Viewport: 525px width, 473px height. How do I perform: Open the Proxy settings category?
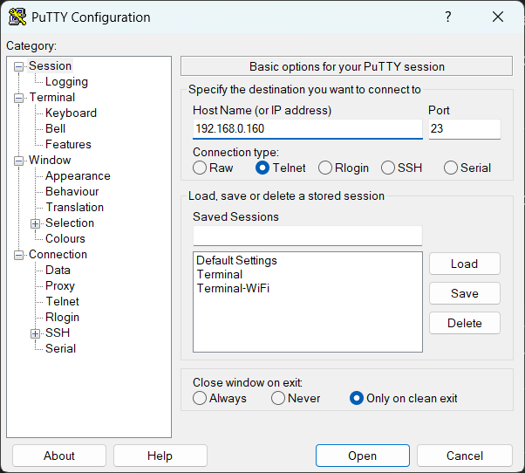coord(60,286)
